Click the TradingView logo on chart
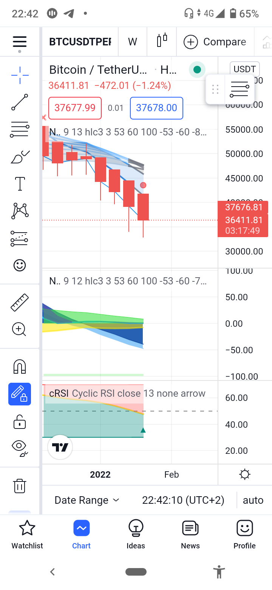The width and height of the screenshot is (272, 590). 60,447
